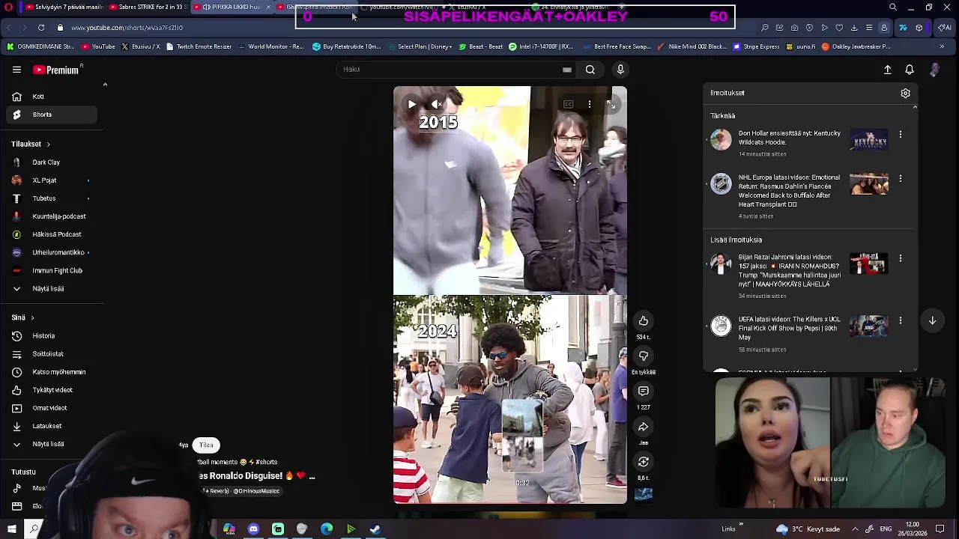Dislike the Short with thumbs down
This screenshot has height=539, width=959.
[644, 356]
